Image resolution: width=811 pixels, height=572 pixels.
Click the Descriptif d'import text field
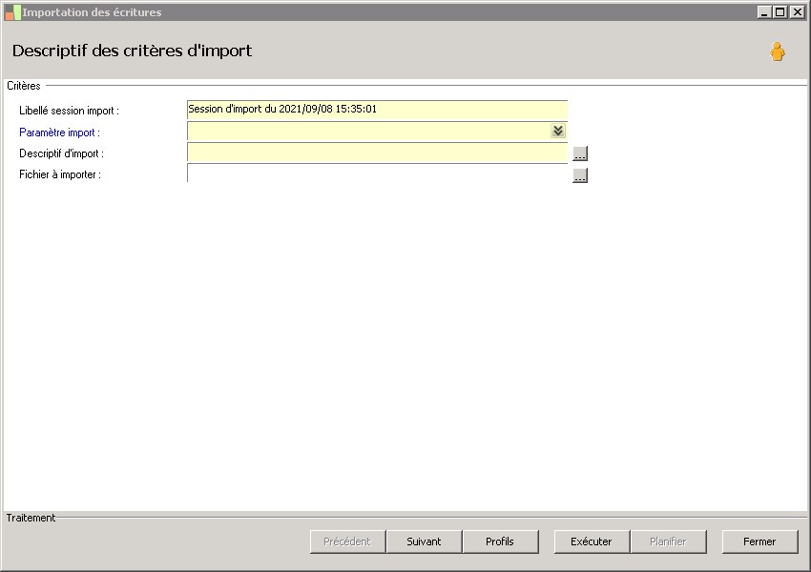click(x=377, y=153)
